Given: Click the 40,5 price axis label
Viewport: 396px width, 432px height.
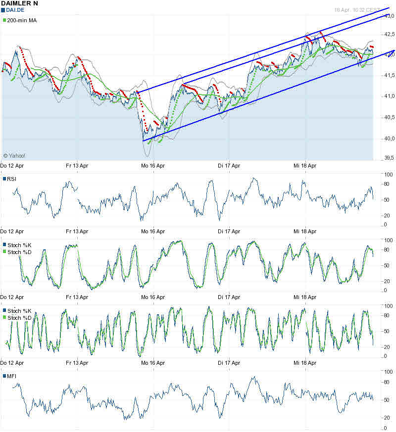Looking at the screenshot, I should [390, 117].
